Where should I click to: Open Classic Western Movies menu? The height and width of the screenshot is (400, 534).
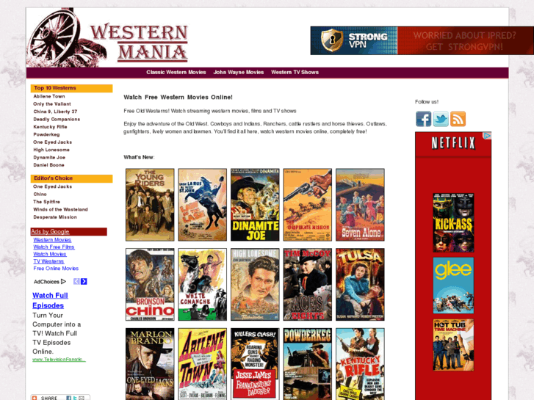click(176, 72)
